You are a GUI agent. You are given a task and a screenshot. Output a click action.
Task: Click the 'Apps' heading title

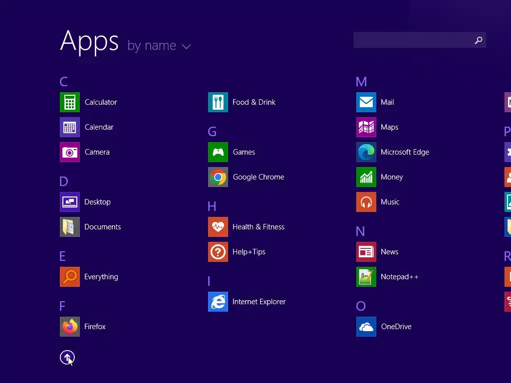click(89, 42)
